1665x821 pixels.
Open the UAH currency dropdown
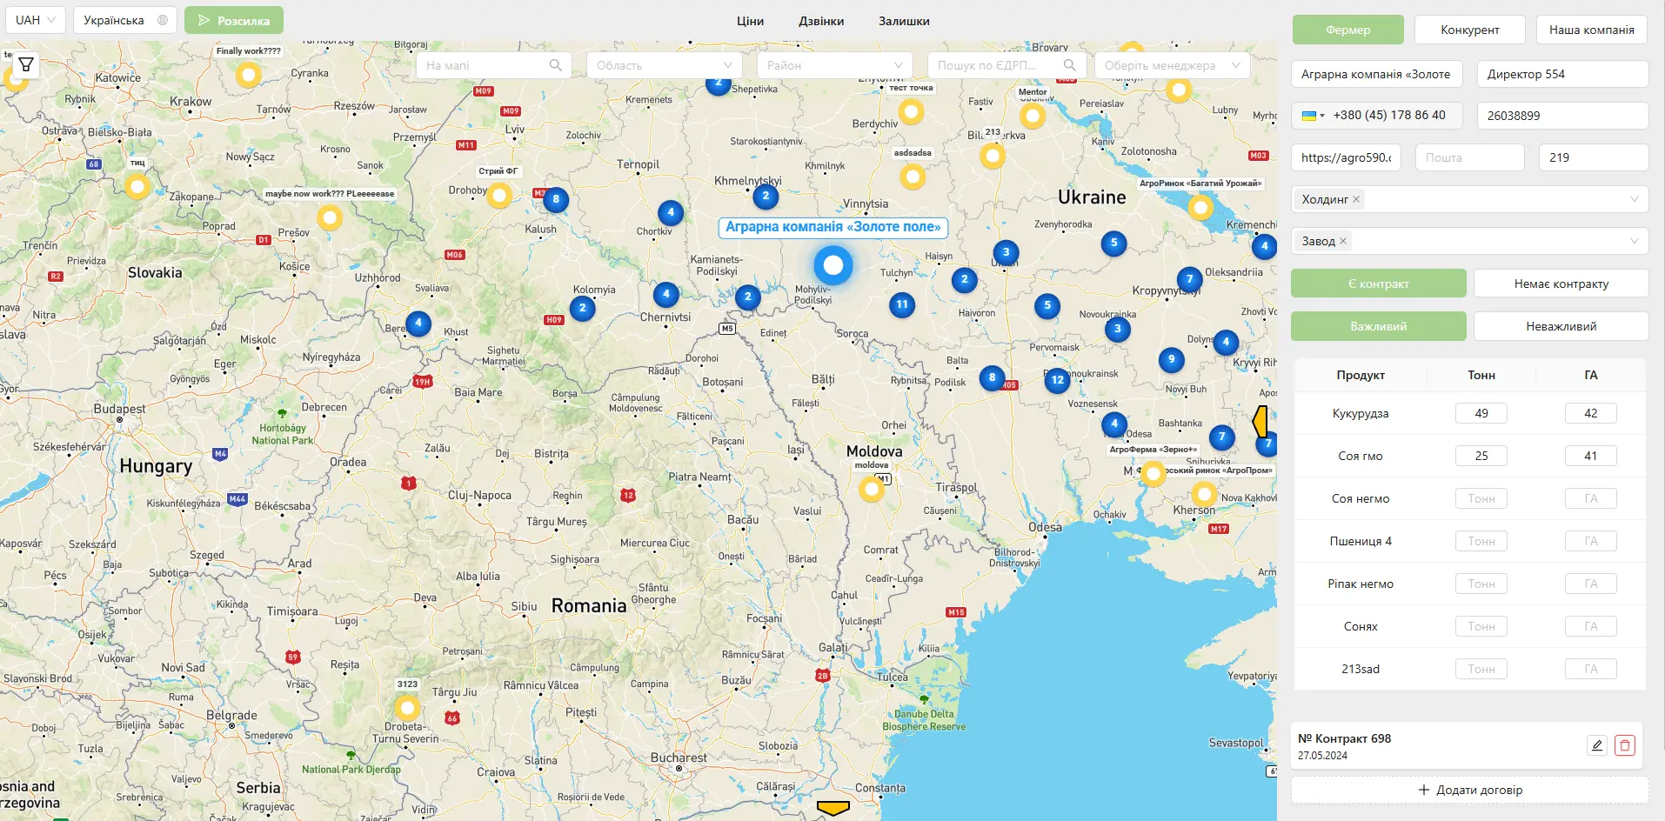tap(36, 20)
